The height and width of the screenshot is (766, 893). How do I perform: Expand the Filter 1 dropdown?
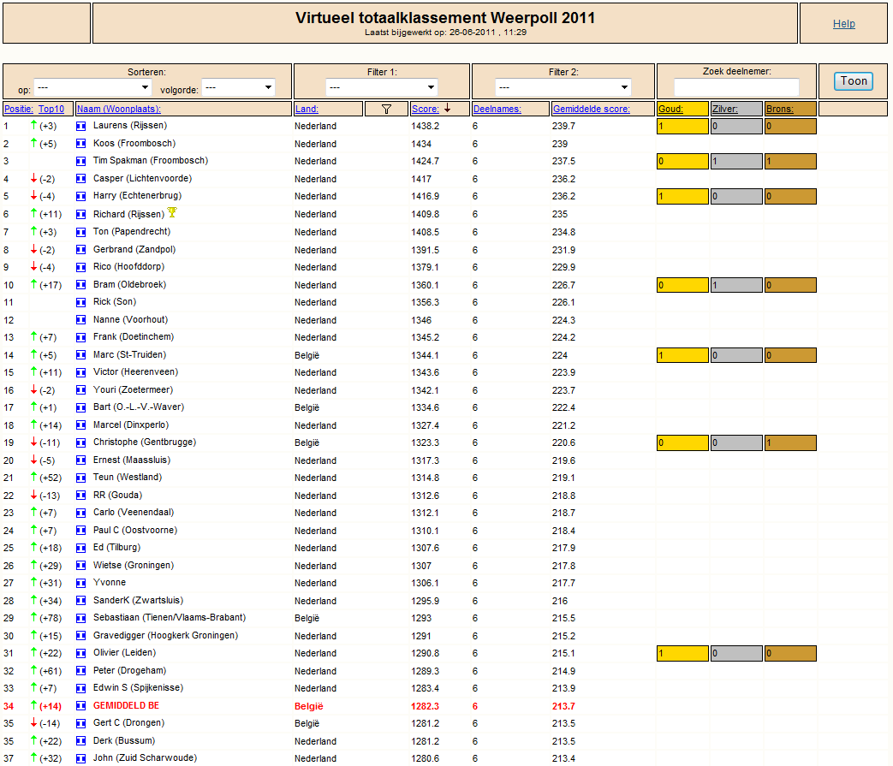pyautogui.click(x=382, y=87)
